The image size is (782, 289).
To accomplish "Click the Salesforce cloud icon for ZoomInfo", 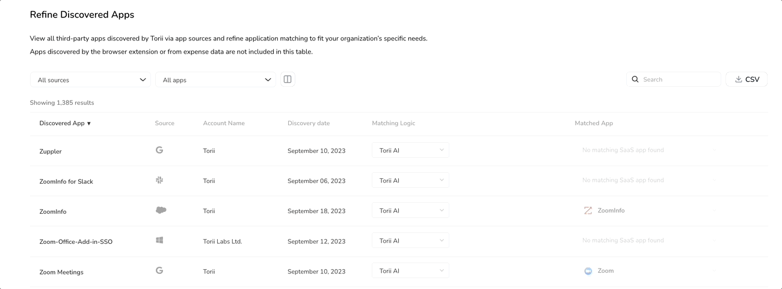I will pos(161,210).
